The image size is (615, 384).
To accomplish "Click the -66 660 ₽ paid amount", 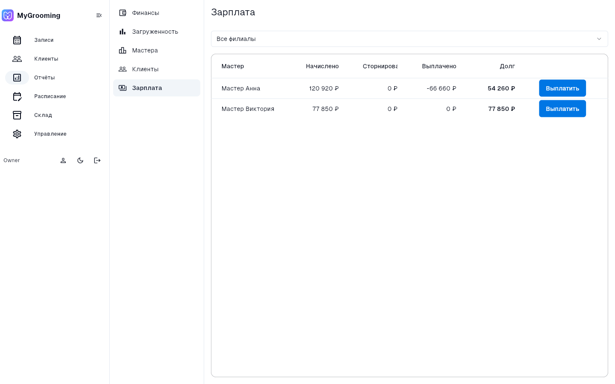I will coord(441,88).
